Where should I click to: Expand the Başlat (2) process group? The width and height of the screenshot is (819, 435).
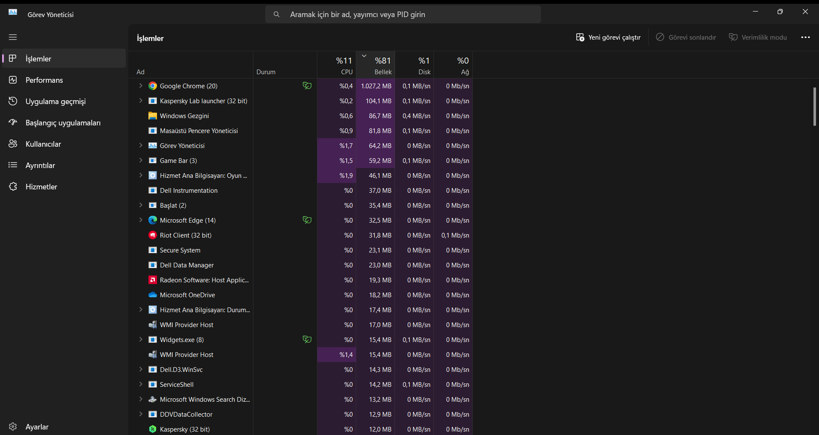[x=141, y=205]
